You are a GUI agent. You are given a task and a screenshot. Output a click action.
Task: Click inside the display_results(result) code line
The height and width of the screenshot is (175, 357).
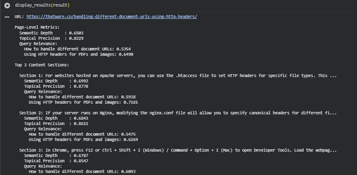[x=42, y=5]
